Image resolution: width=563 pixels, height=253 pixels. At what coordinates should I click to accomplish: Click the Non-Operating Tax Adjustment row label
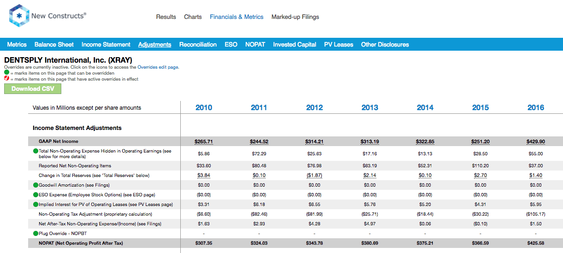[95, 214]
